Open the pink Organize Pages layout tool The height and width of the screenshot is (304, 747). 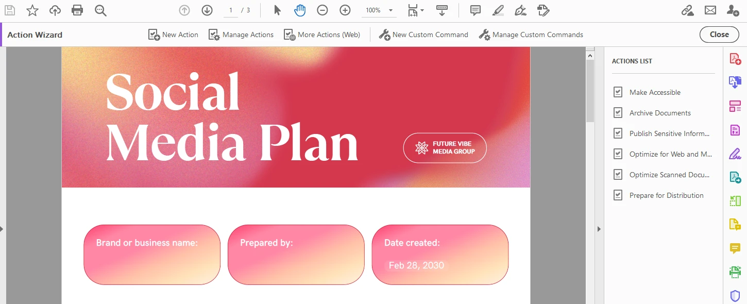coord(735,106)
